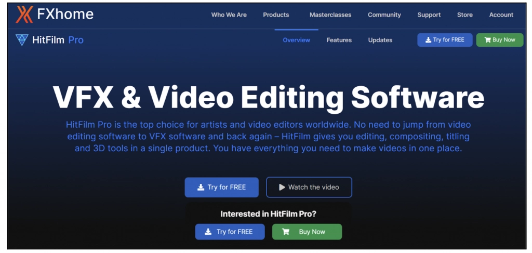
Task: Switch to the Features tab
Action: pyautogui.click(x=339, y=40)
